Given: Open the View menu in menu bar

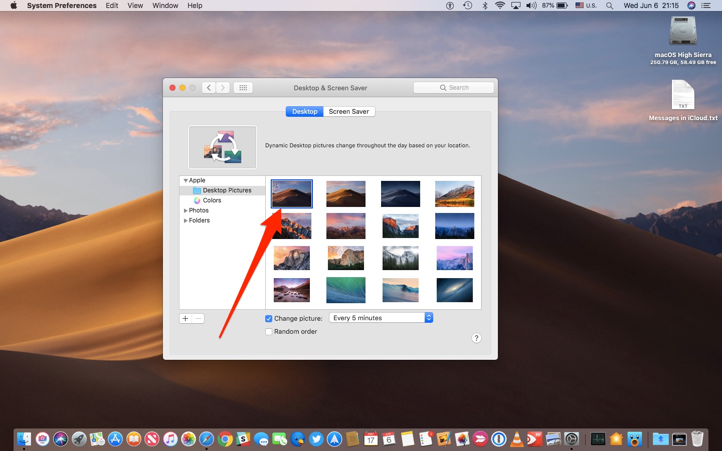Looking at the screenshot, I should [x=135, y=6].
